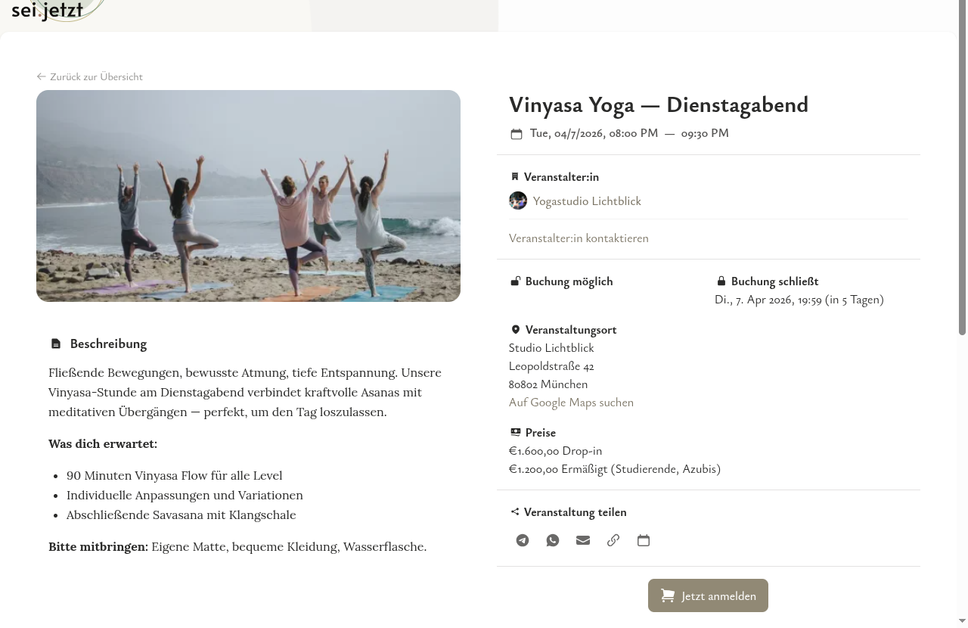Click the beach yoga class photo
This screenshot has width=968, height=628.
click(x=248, y=195)
